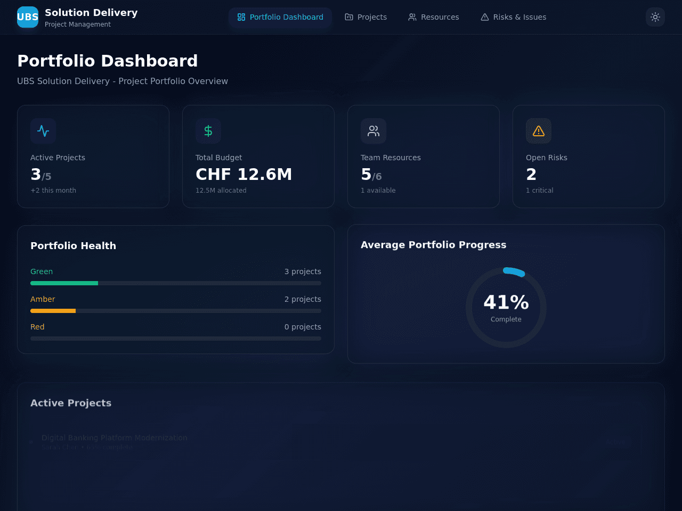Click the 41% Complete progress ring
This screenshot has height=511, width=682.
click(x=506, y=308)
